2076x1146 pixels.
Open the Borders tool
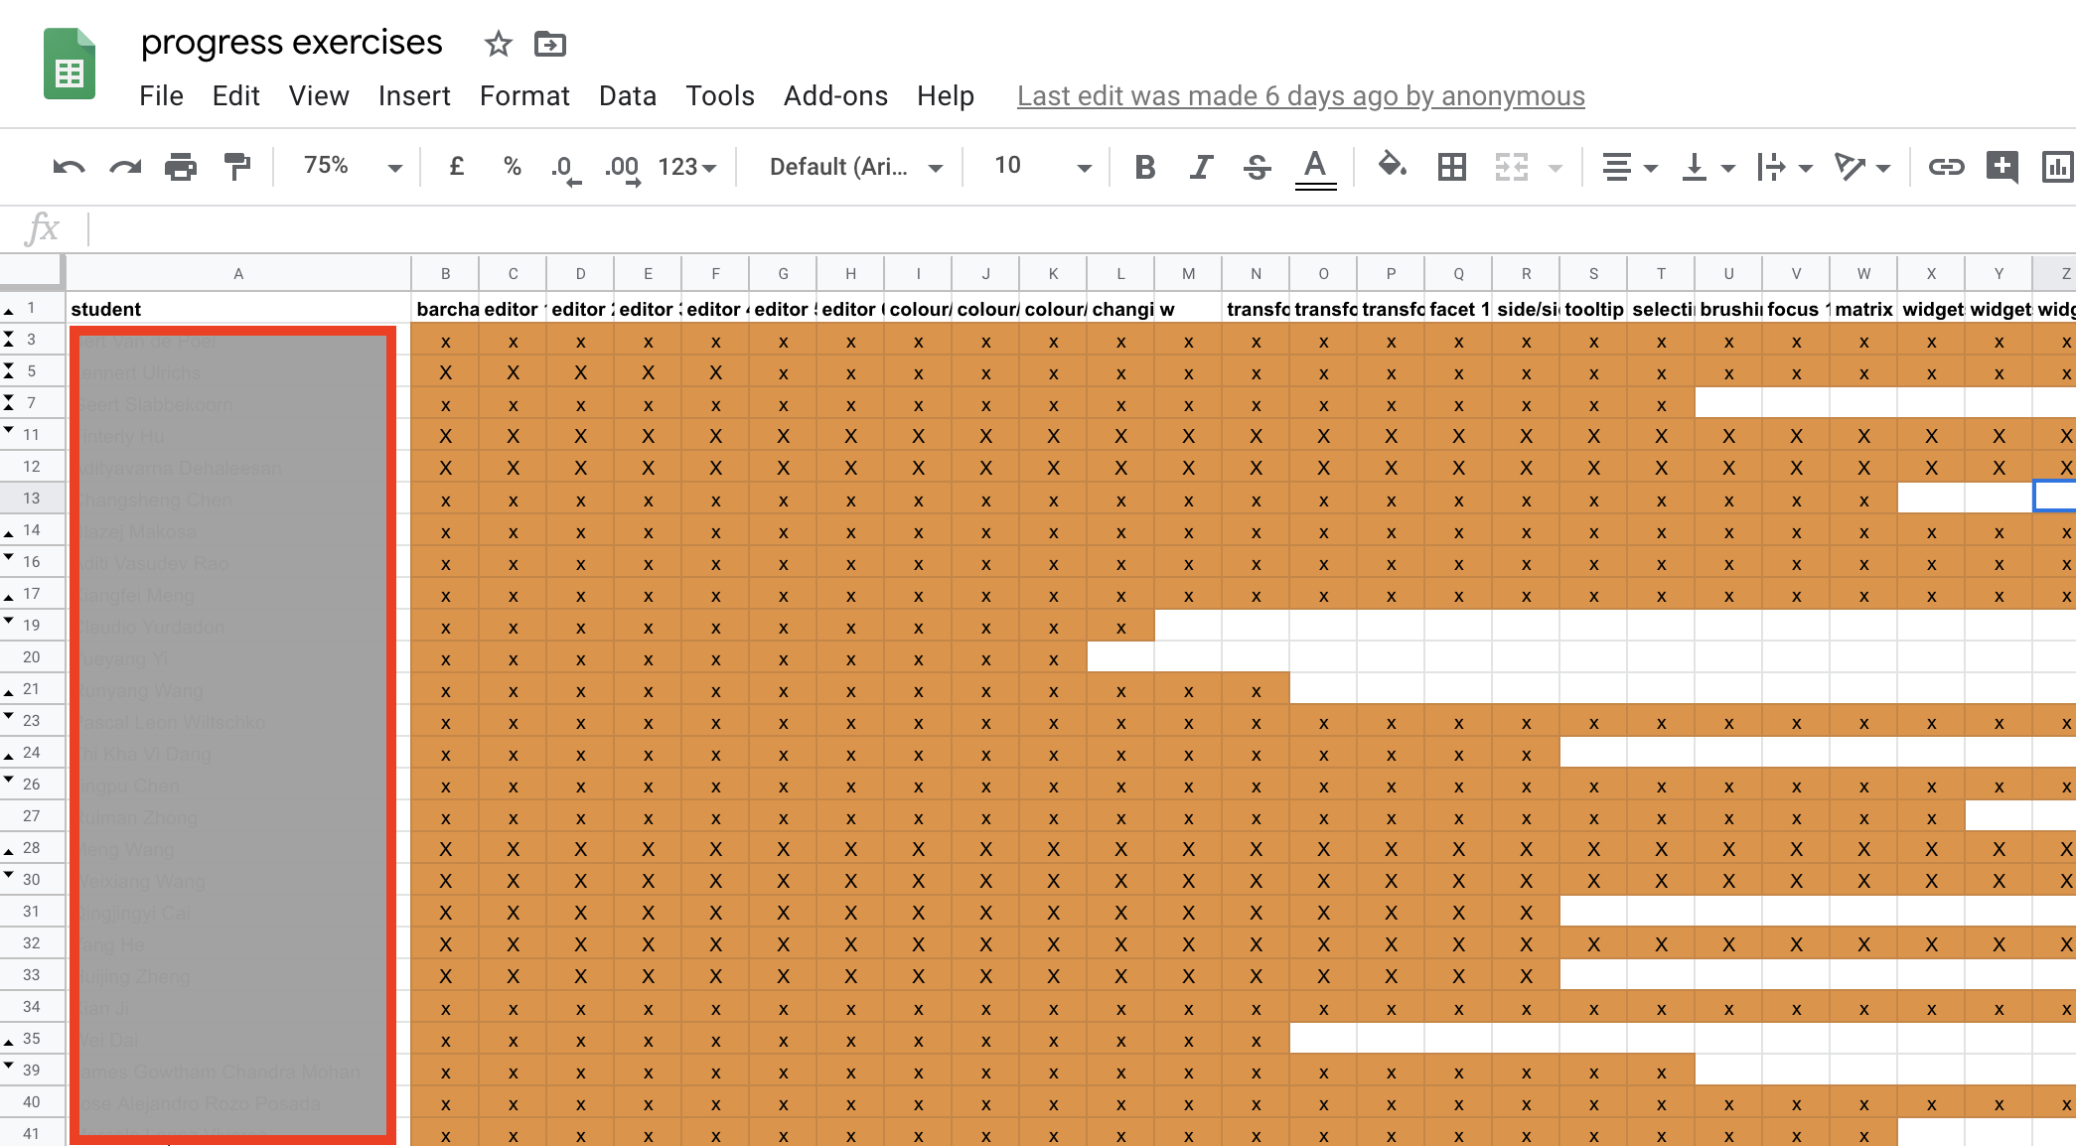tap(1452, 167)
